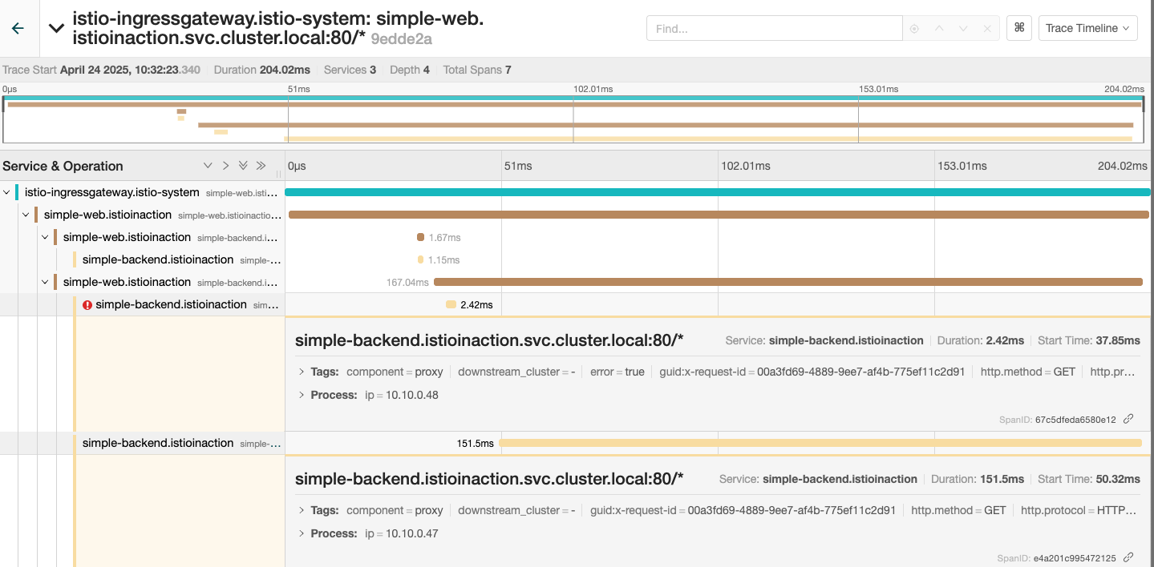Select simple-backend.istioinaction row with 1.15ms span

coord(180,259)
